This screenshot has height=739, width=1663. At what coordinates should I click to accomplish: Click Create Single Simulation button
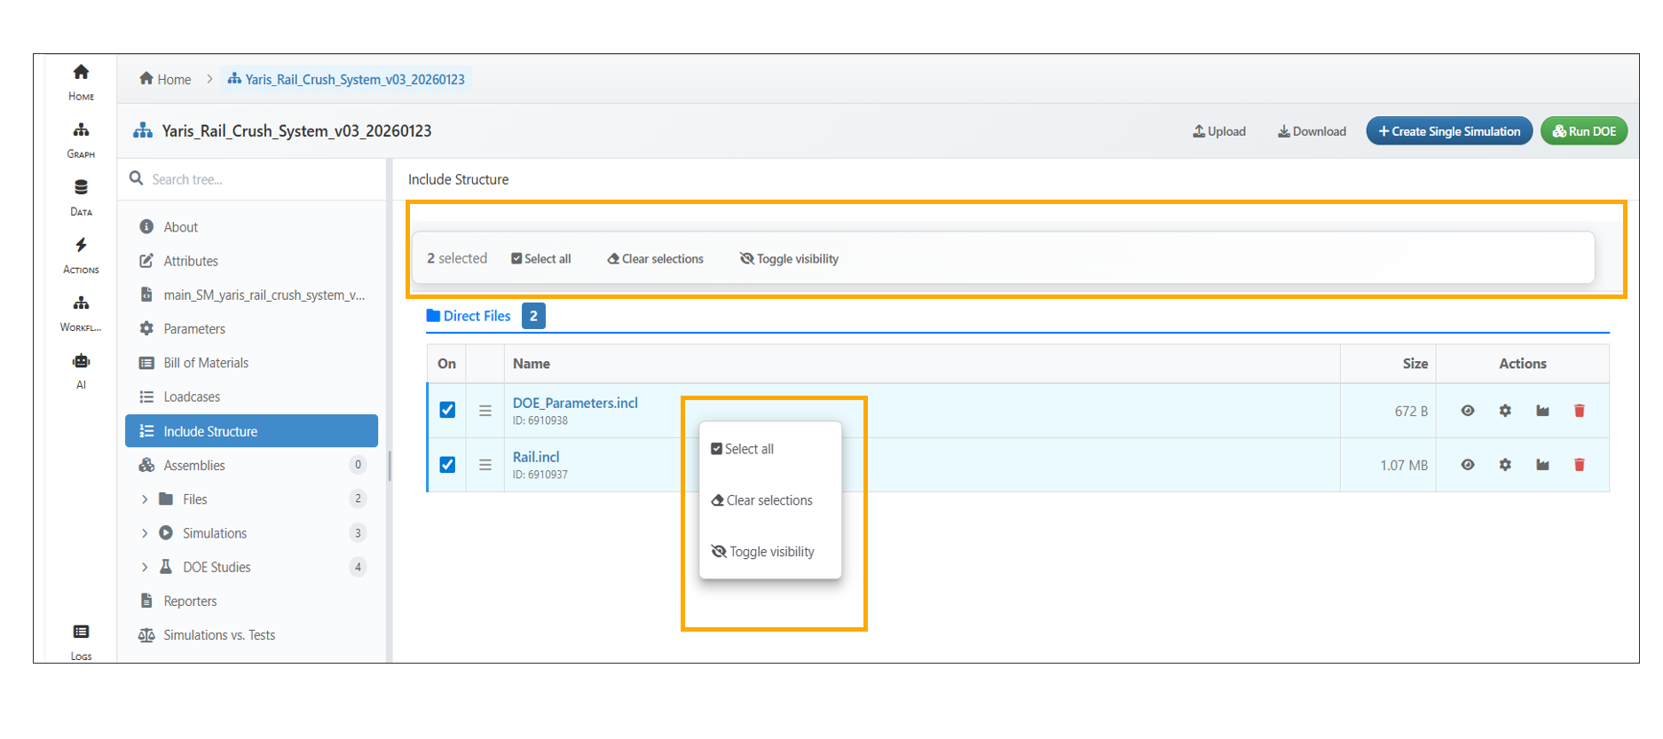(x=1448, y=131)
